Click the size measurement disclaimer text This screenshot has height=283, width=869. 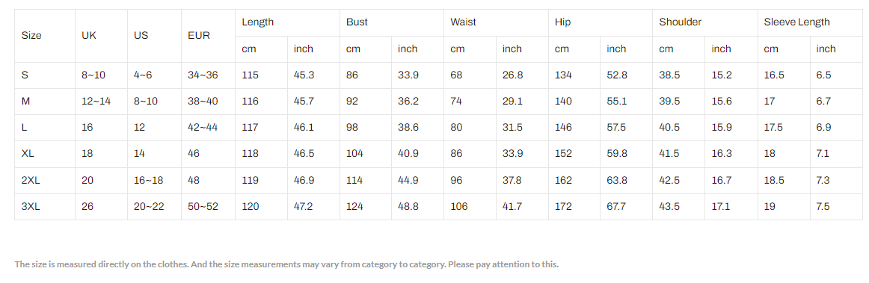coord(286,264)
